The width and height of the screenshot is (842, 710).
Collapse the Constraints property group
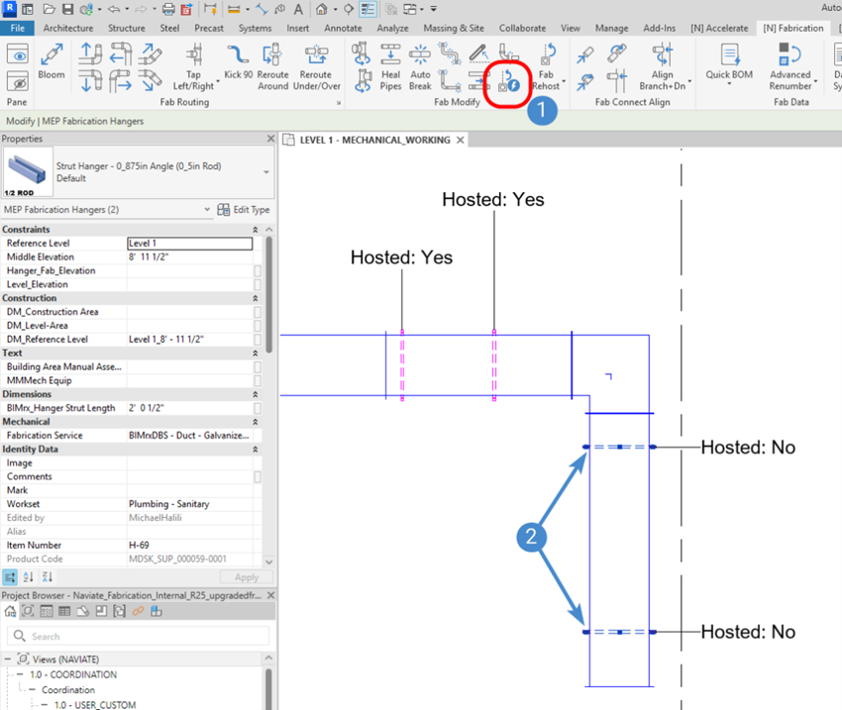pos(257,230)
